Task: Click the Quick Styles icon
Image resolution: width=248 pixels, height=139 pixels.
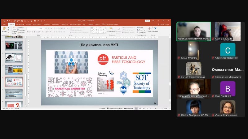Action: click(118, 29)
